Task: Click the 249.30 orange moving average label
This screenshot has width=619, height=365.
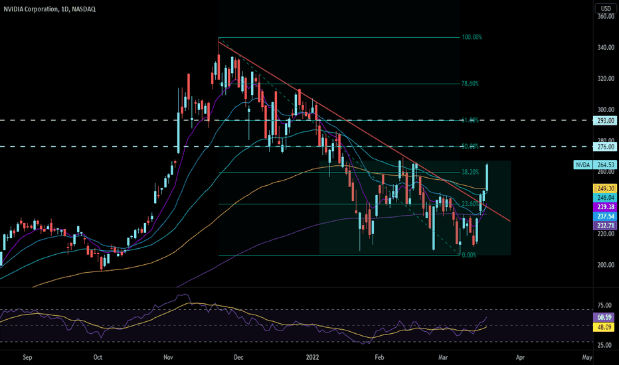Action: point(606,188)
